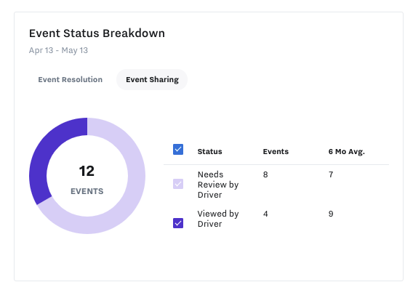The width and height of the screenshot is (413, 290).
Task: Click the EVENTS label inside the donut
Action: [x=87, y=191]
